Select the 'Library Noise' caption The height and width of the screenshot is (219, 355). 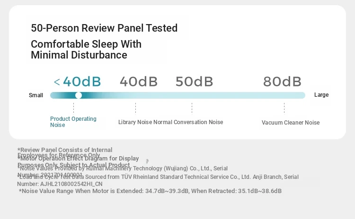135,122
